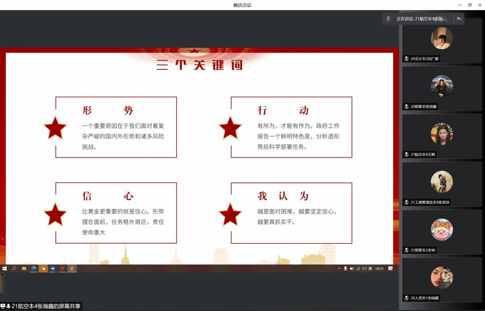Click the 形势 heading on the slide

[108, 110]
